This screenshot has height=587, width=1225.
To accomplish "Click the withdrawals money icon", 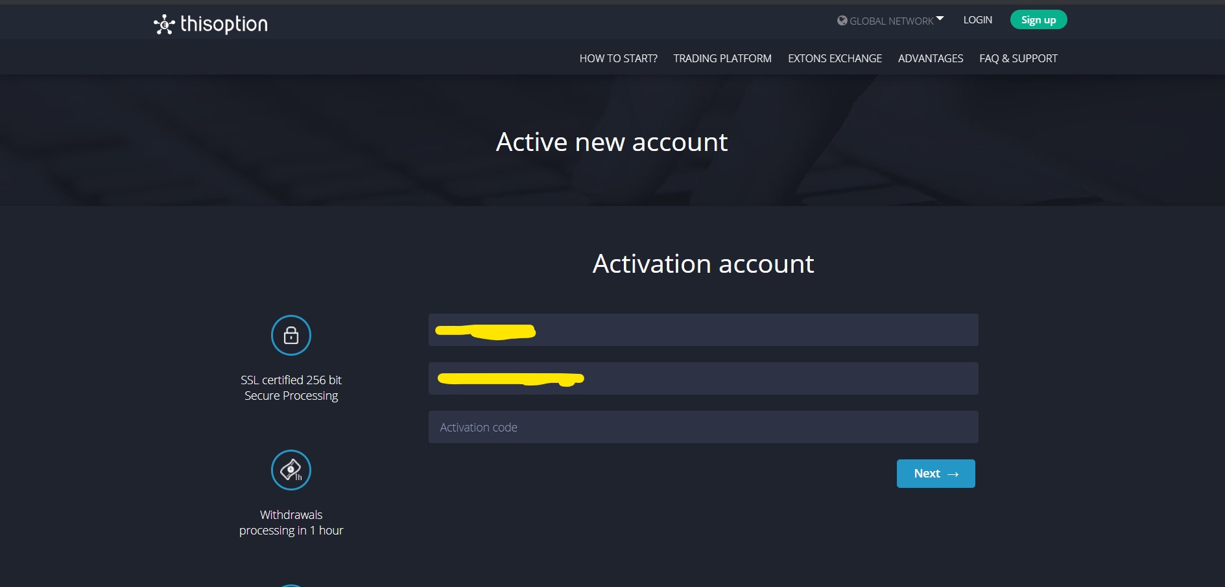I will click(x=291, y=470).
